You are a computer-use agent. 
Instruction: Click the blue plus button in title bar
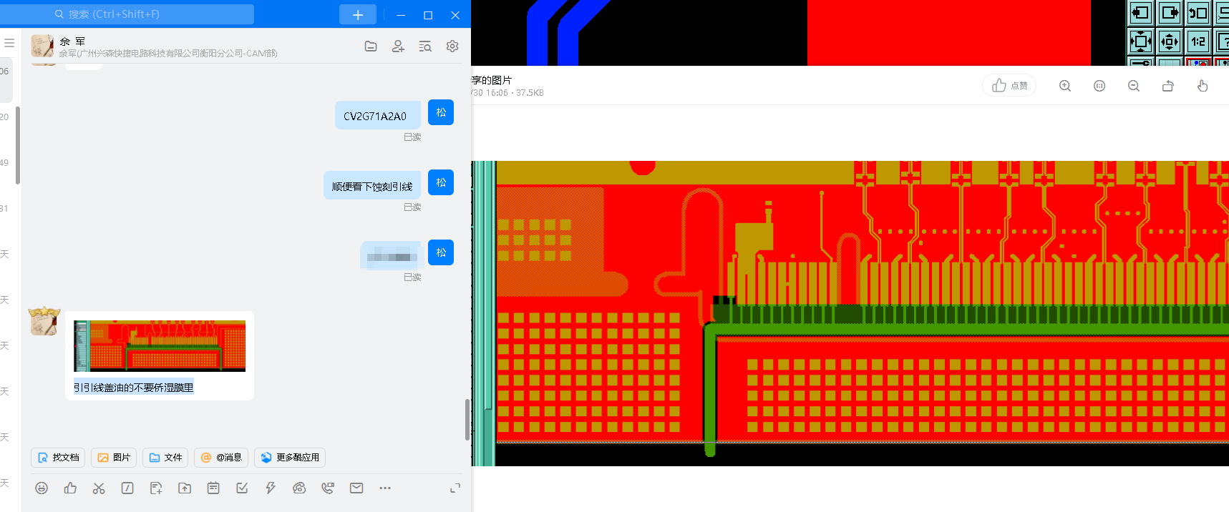pos(358,14)
